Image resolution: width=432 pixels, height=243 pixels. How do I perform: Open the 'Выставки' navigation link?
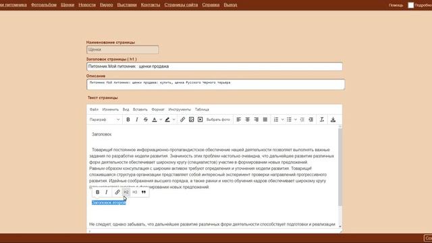point(127,5)
